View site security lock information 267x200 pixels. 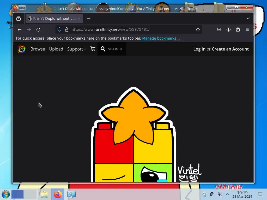tap(67, 30)
